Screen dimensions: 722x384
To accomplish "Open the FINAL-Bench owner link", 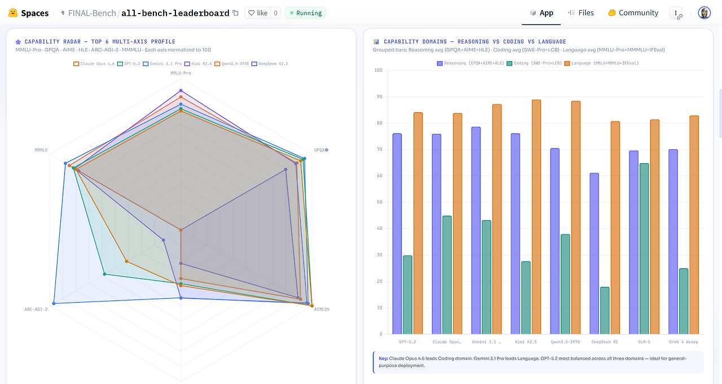I will pos(91,13).
